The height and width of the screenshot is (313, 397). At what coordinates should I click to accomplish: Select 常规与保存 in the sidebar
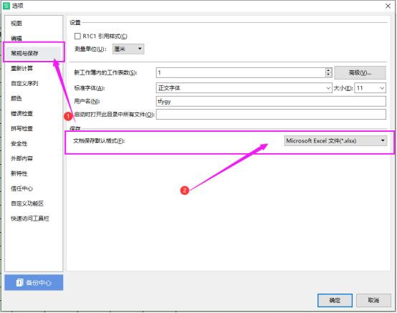24,53
